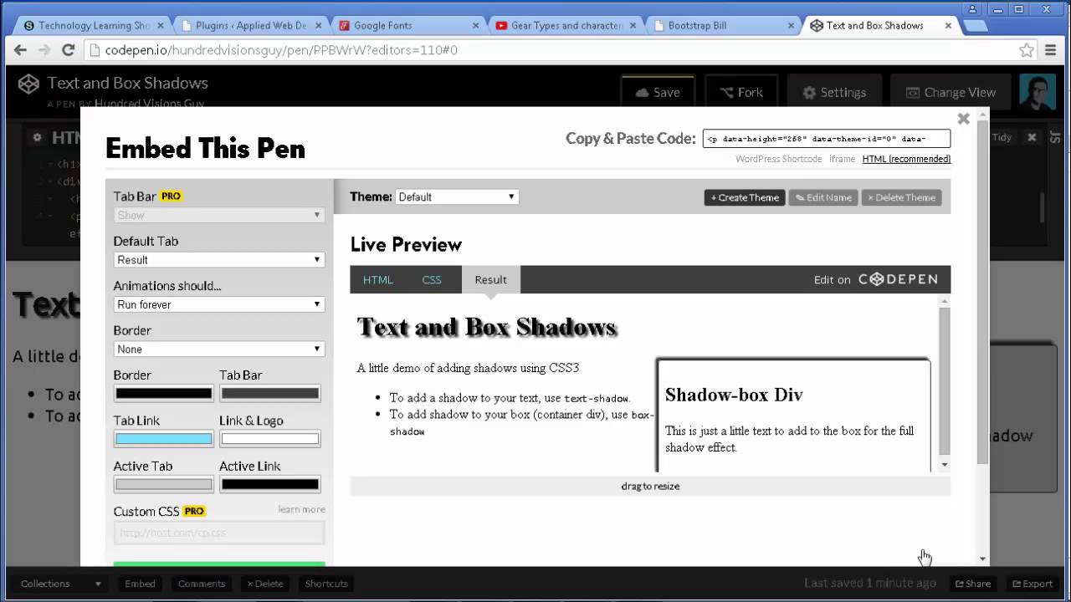Switch to the Google Fonts browser tab

(x=407, y=26)
